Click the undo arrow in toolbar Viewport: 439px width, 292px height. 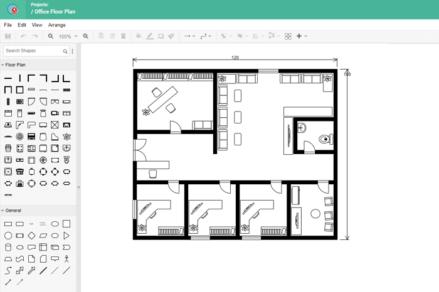(24, 36)
